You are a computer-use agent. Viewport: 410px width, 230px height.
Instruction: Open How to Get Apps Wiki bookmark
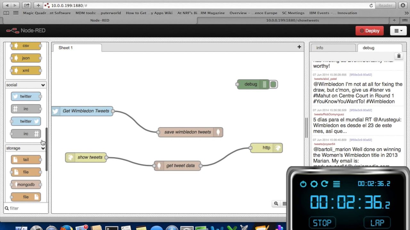point(149,13)
